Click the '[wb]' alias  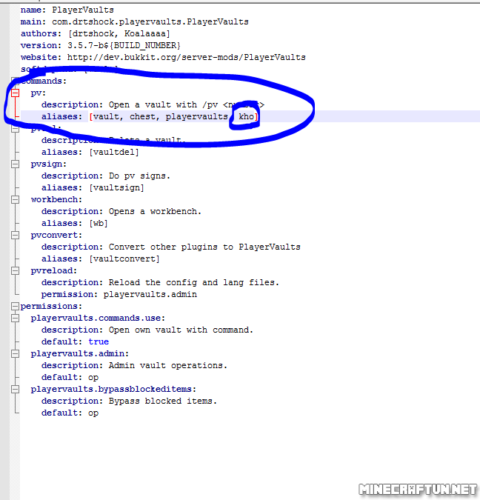[99, 223]
